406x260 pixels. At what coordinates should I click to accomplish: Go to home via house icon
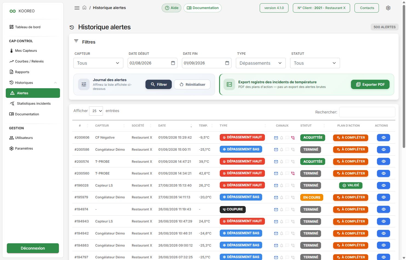click(x=84, y=8)
